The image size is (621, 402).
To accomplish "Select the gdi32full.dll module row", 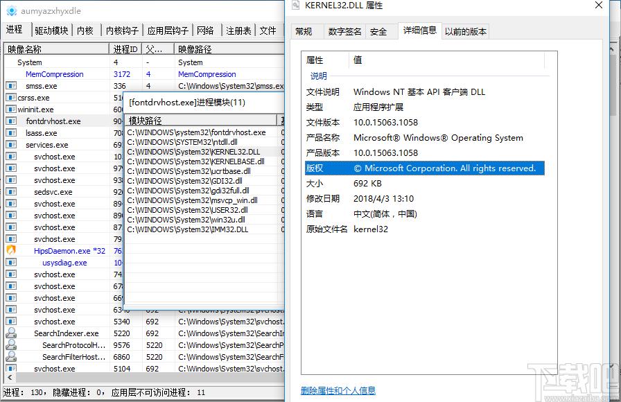I will point(204,191).
